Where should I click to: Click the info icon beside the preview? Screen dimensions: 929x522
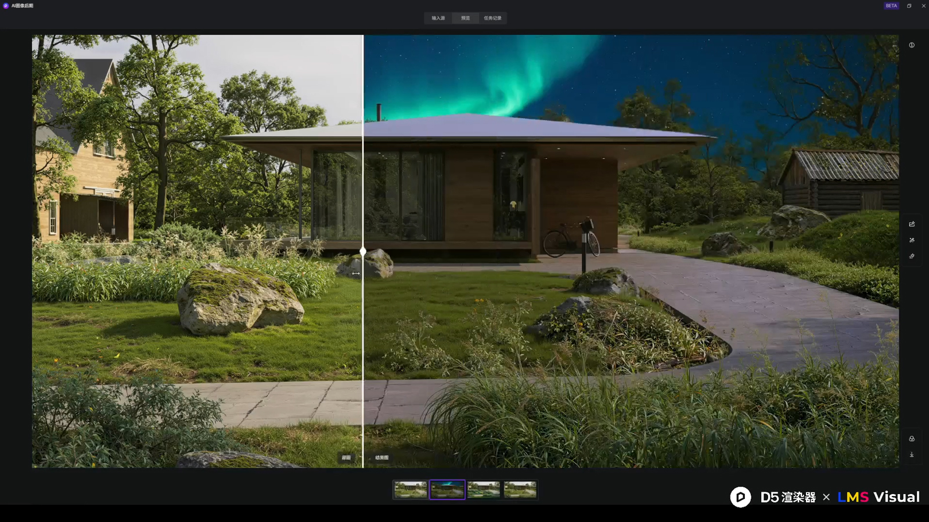point(912,45)
